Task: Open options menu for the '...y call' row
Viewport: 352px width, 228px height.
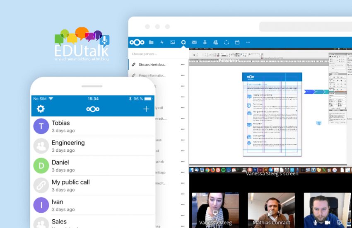Action: click(183, 108)
